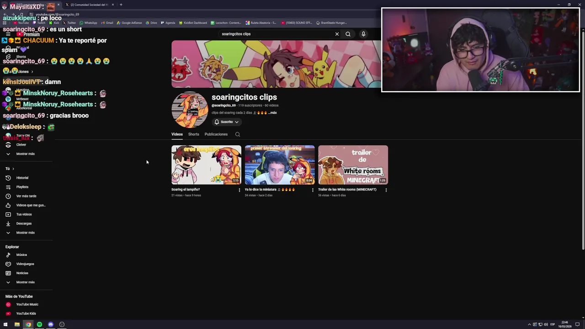Screen dimensions: 585x329
Task: Open the Gmail bookmark
Action: pos(107,23)
